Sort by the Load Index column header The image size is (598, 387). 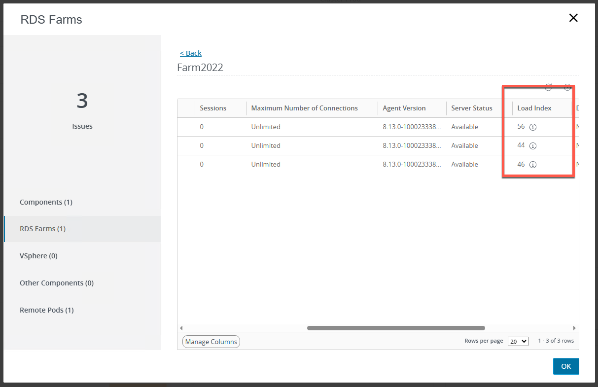[534, 108]
